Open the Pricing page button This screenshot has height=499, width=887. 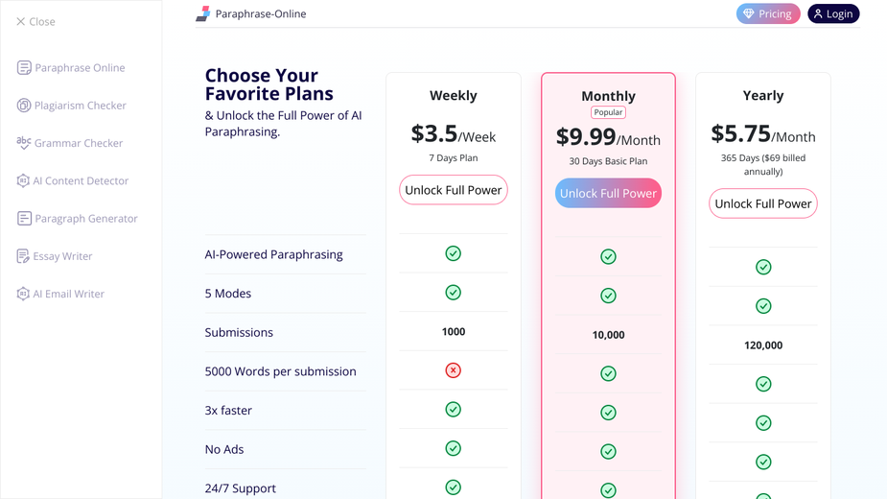(768, 13)
